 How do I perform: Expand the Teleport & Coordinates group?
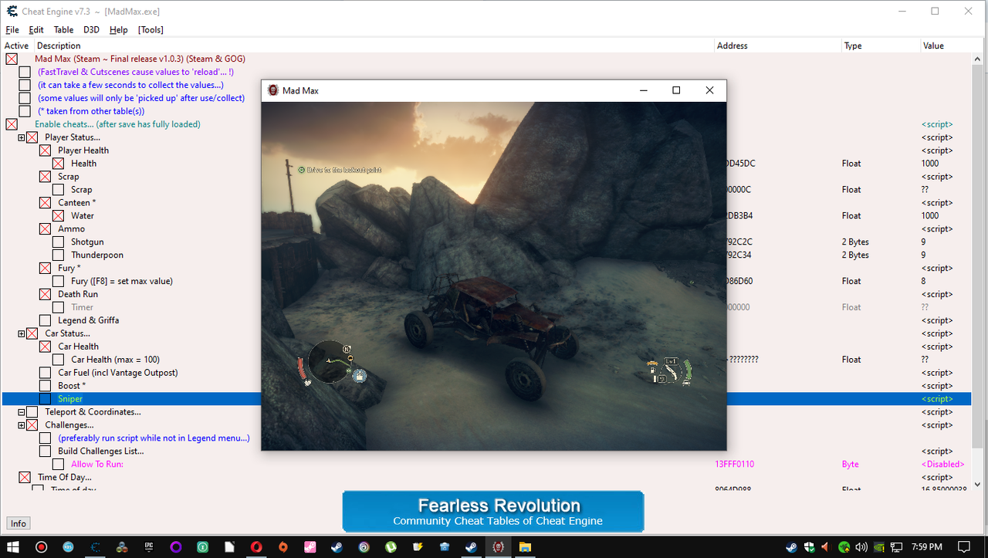pyautogui.click(x=22, y=412)
